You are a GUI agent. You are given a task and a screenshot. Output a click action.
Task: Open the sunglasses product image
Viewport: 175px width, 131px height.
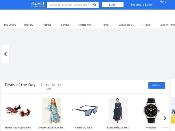pos(85,111)
